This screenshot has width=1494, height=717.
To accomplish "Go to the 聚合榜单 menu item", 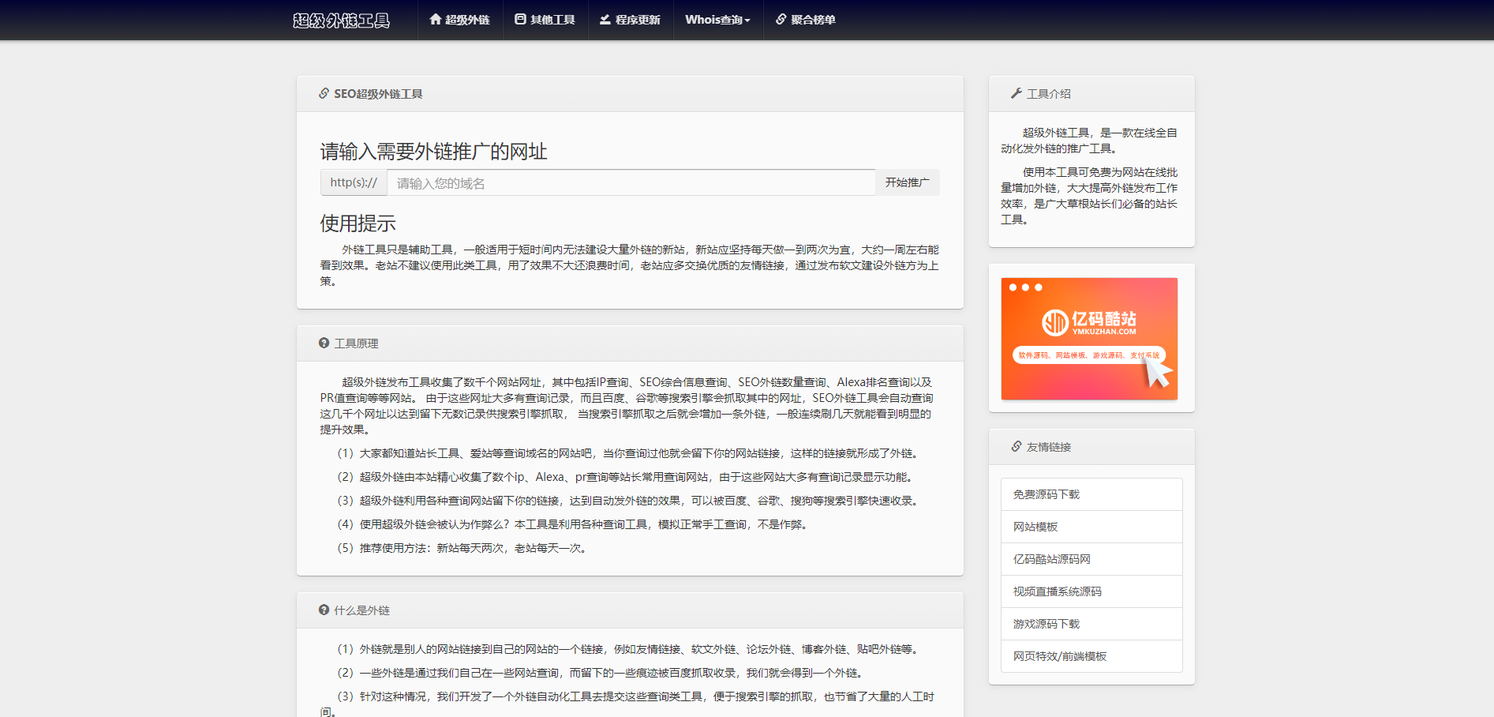I will (x=813, y=20).
